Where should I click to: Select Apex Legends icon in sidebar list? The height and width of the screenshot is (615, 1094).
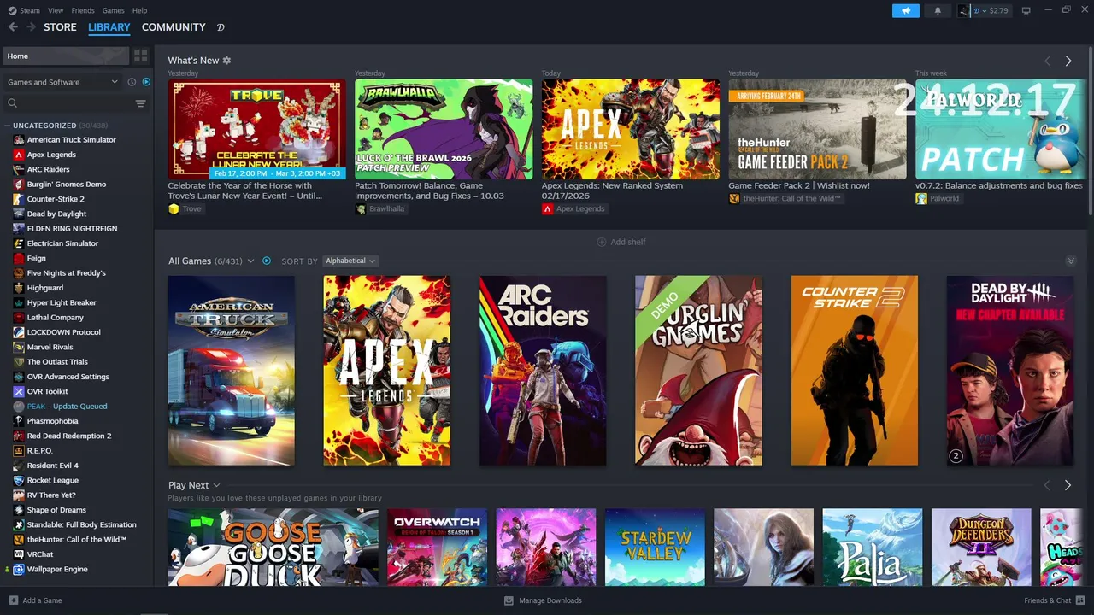click(x=19, y=155)
